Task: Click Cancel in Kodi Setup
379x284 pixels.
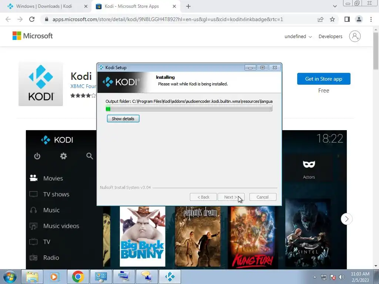Action: click(x=263, y=197)
